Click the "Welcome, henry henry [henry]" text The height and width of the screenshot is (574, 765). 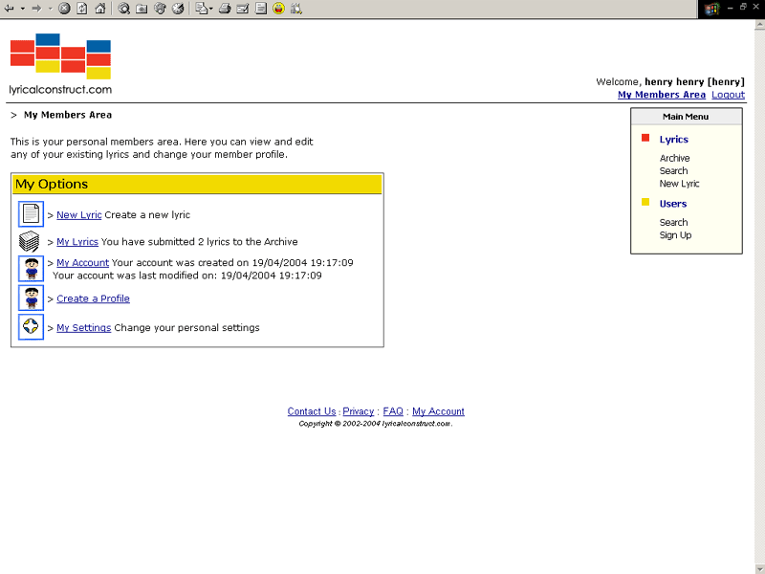coord(670,82)
